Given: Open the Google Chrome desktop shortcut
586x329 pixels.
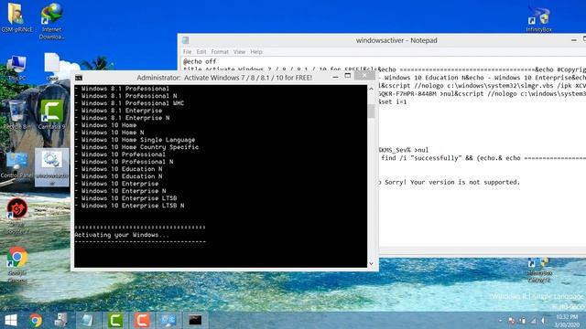Looking at the screenshot, I should (x=16, y=264).
